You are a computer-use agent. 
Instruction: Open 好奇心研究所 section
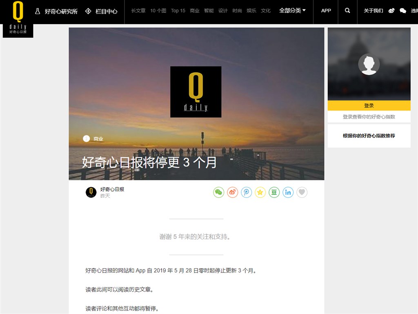(x=61, y=11)
